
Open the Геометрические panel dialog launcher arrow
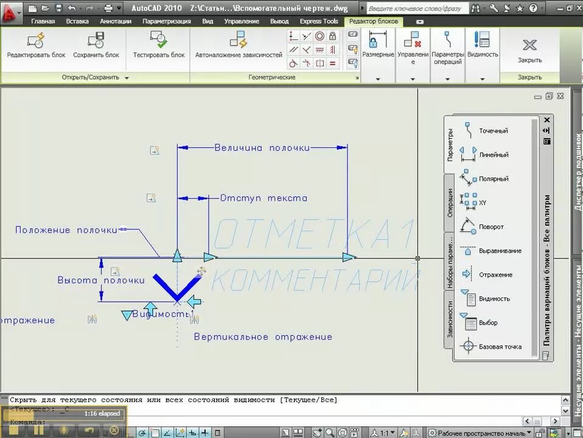click(357, 78)
